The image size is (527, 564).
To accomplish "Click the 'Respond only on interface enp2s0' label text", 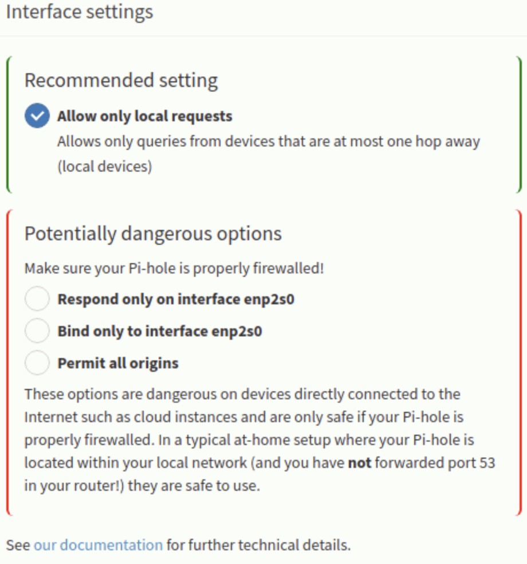I will click(176, 299).
